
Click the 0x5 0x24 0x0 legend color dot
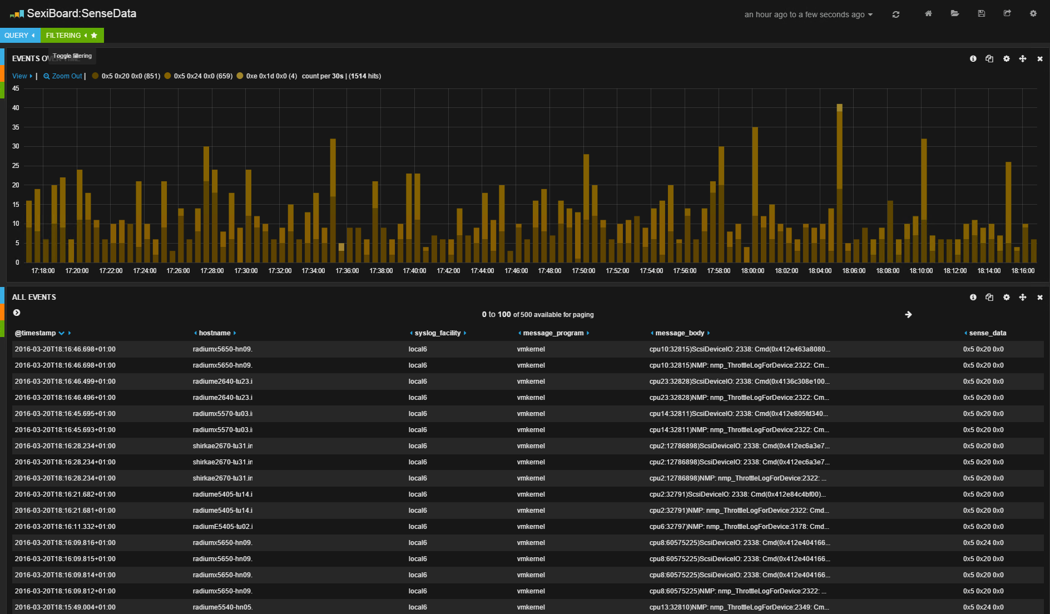point(167,76)
